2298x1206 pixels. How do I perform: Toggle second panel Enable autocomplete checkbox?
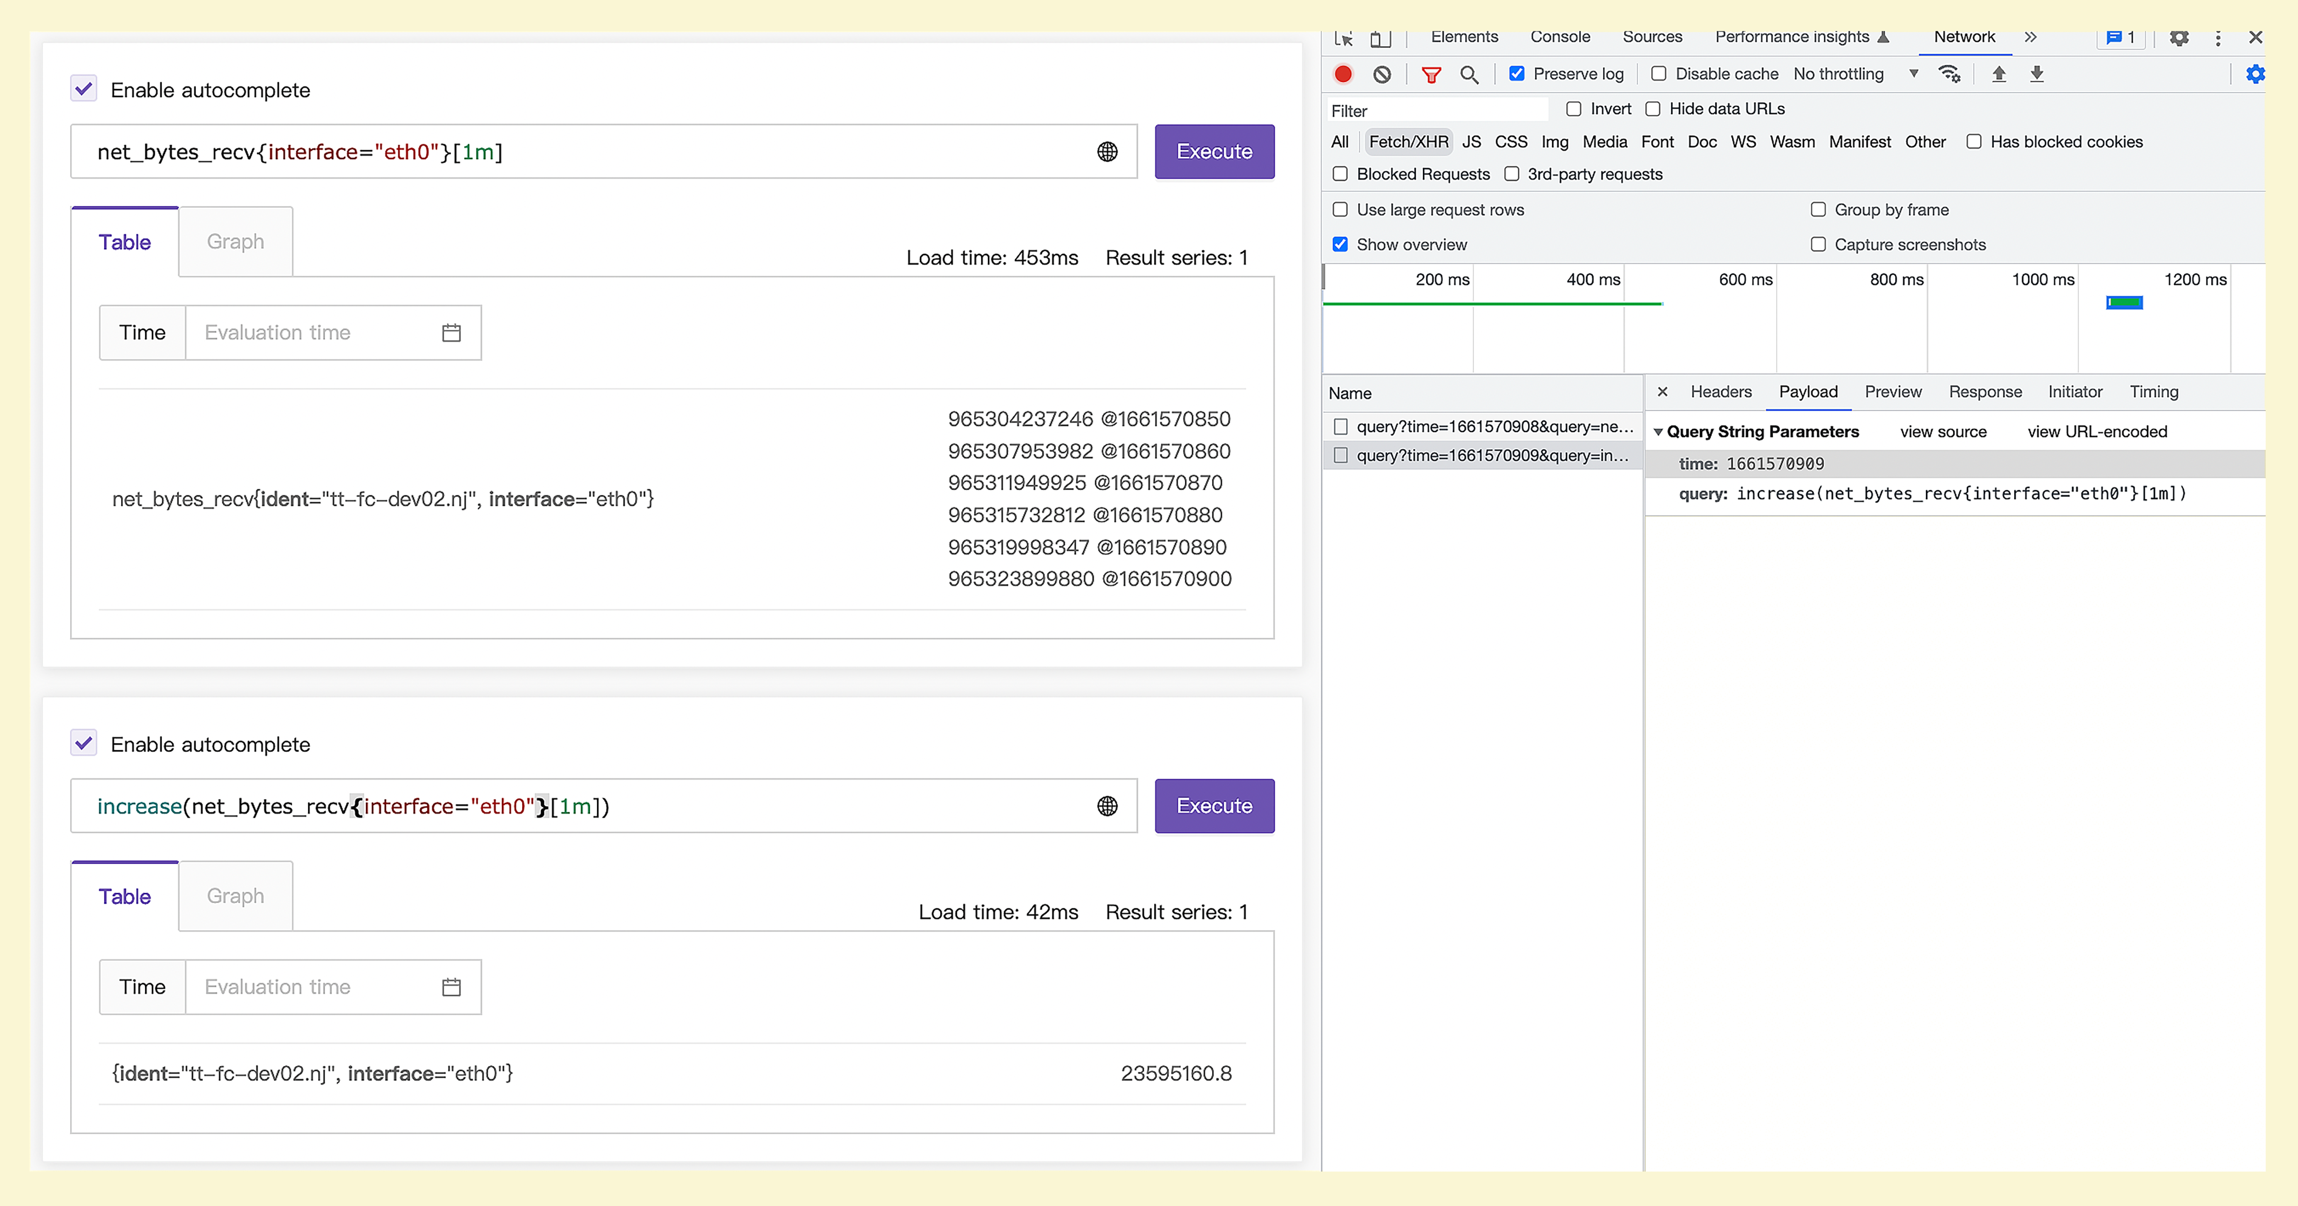pyautogui.click(x=84, y=743)
